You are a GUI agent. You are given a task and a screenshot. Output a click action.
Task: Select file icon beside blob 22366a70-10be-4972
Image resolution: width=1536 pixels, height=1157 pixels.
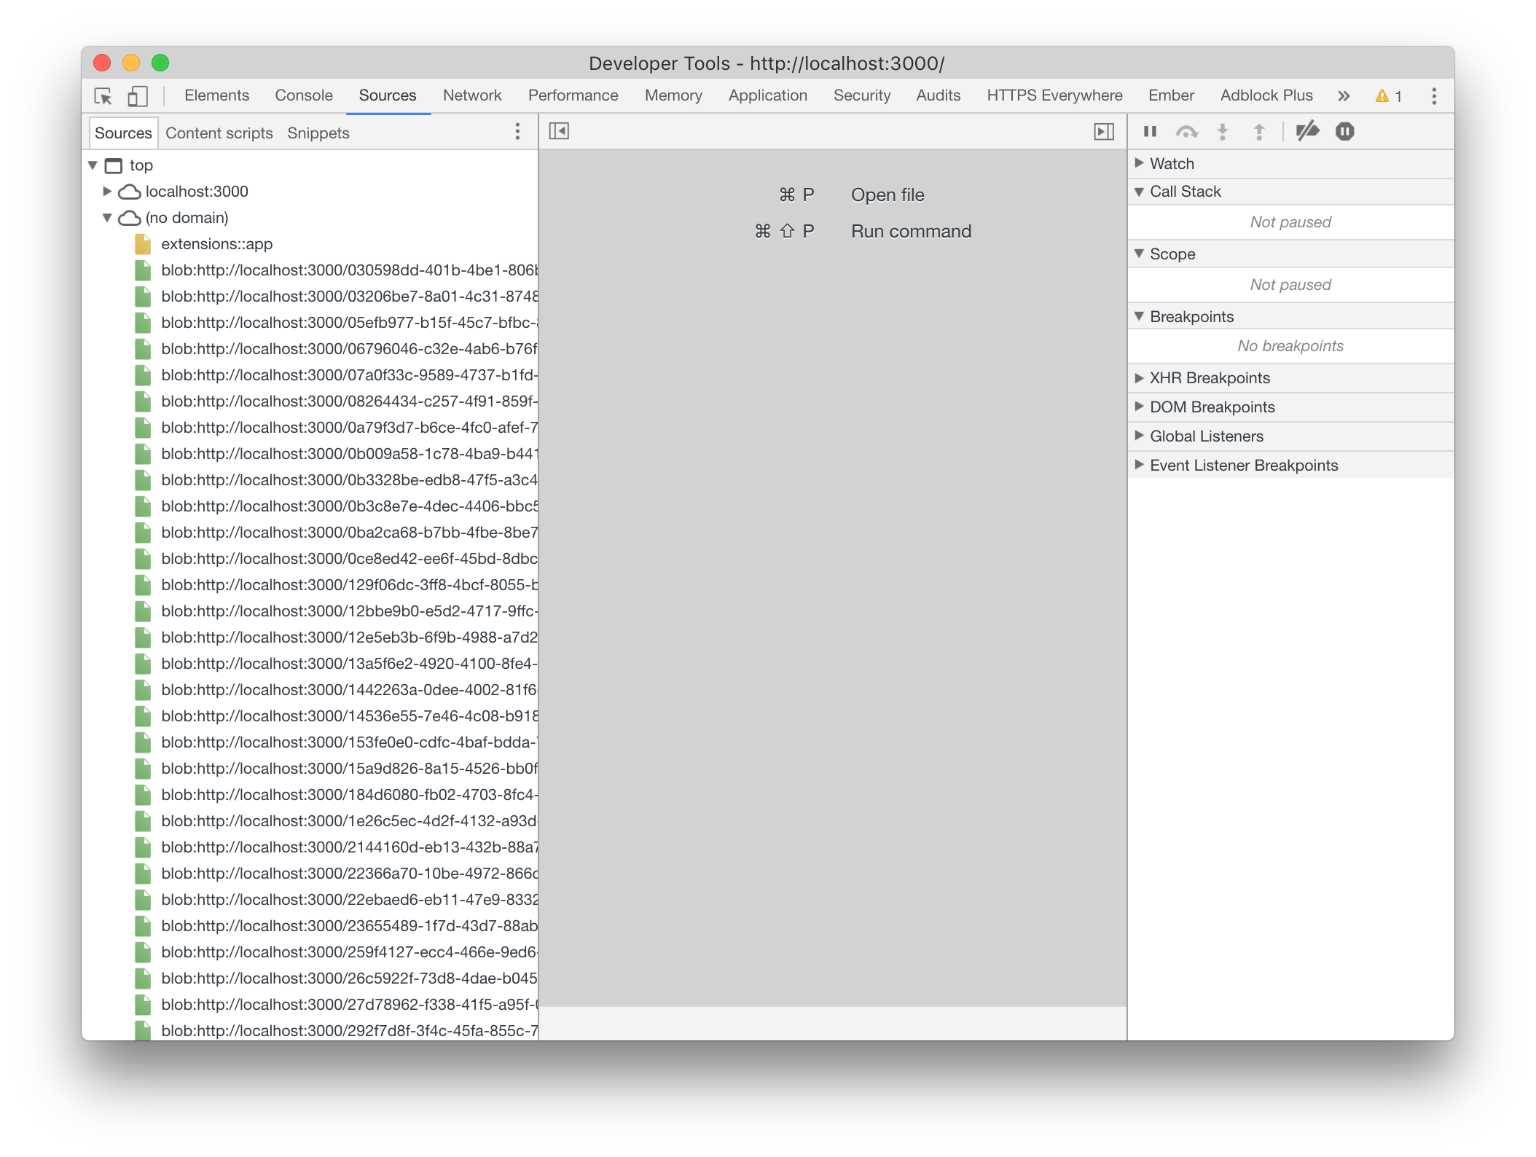point(143,874)
